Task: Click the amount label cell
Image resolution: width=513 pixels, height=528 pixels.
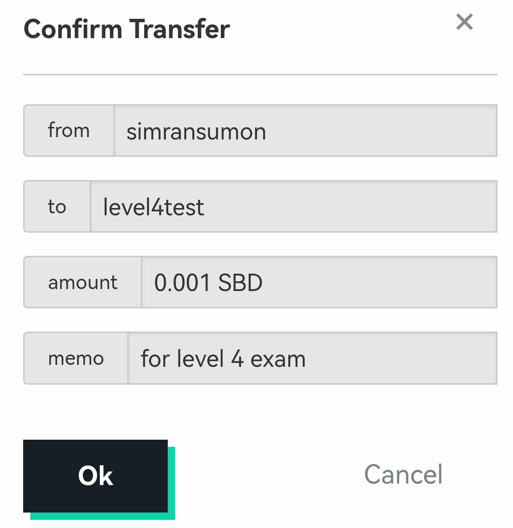Action: point(82,282)
